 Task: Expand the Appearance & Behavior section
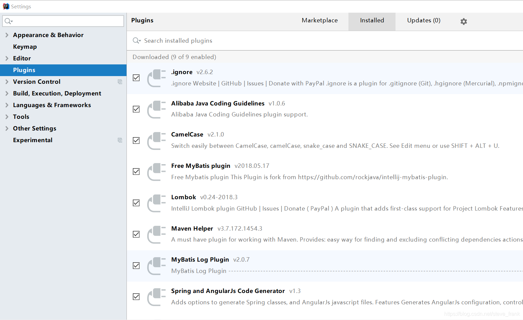click(x=7, y=35)
